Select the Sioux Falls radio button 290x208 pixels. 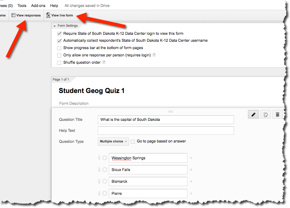point(105,170)
